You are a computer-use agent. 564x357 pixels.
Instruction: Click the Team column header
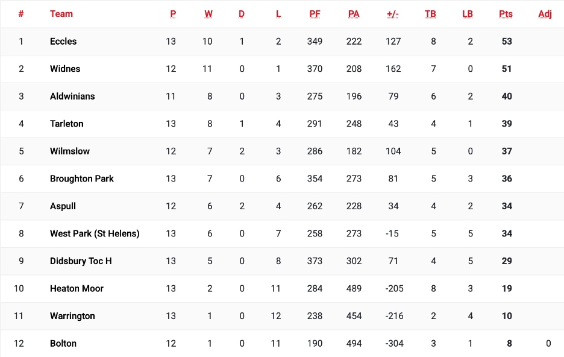[x=61, y=14]
